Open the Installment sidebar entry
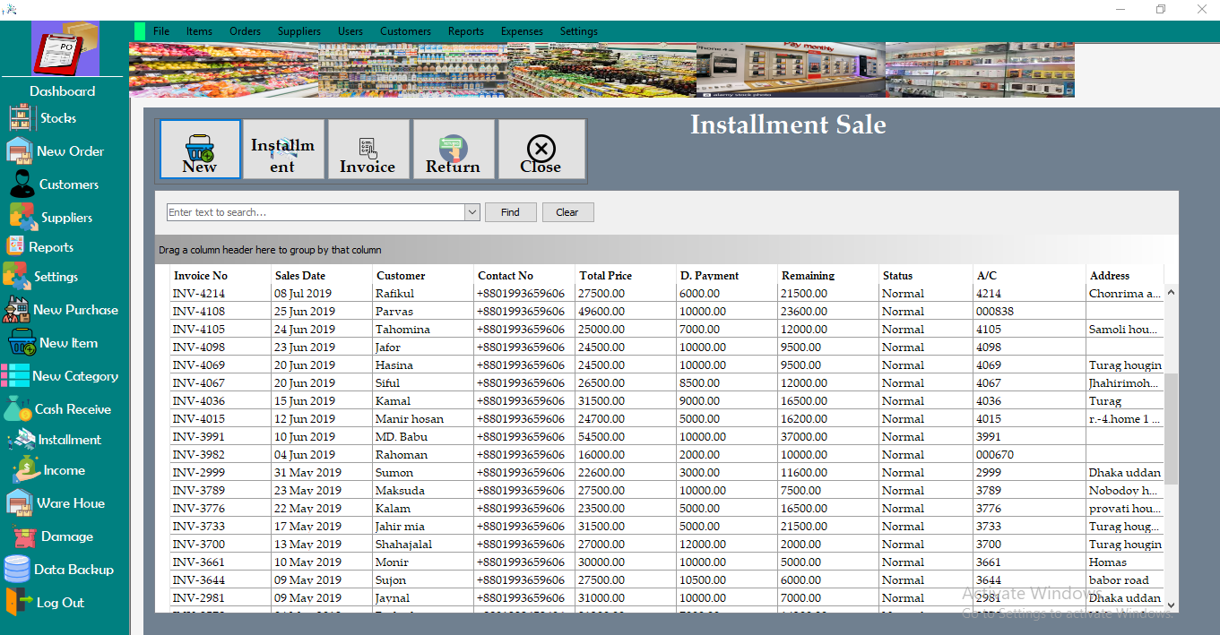 pos(65,439)
